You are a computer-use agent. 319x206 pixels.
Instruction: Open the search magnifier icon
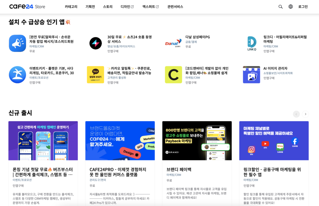coord(280,7)
